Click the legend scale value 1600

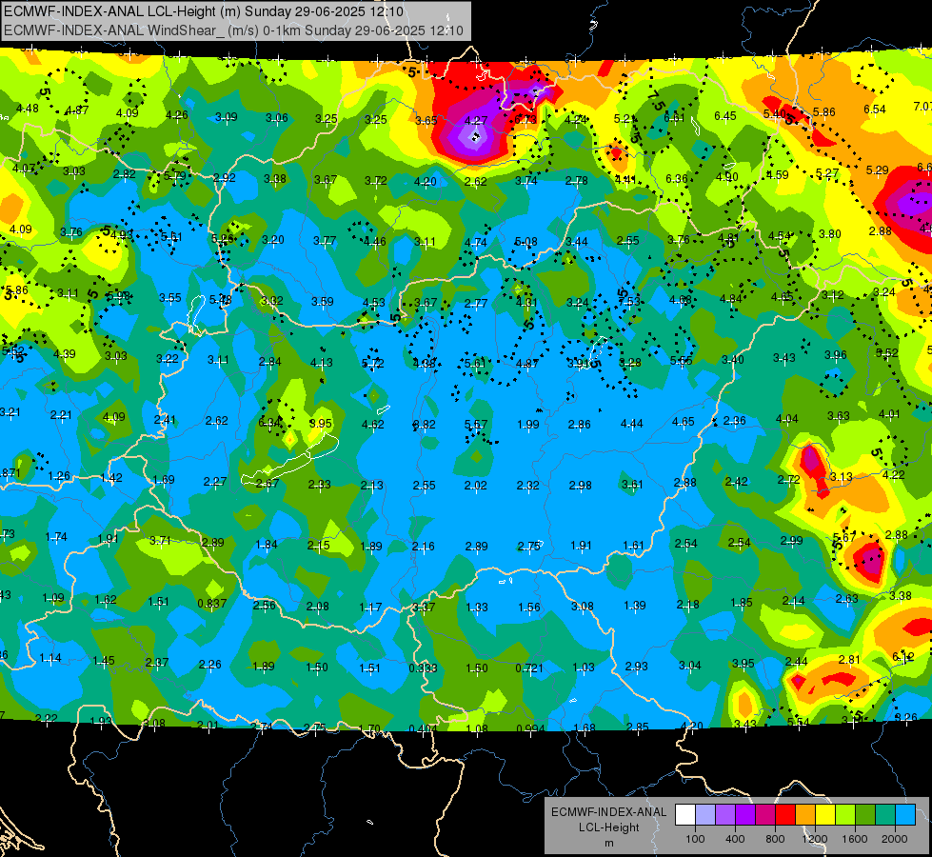tap(855, 839)
